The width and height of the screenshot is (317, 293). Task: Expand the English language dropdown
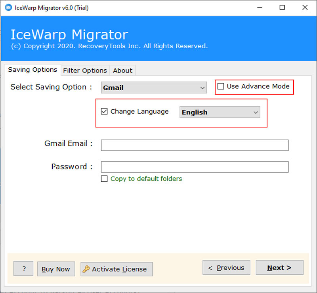coord(220,112)
